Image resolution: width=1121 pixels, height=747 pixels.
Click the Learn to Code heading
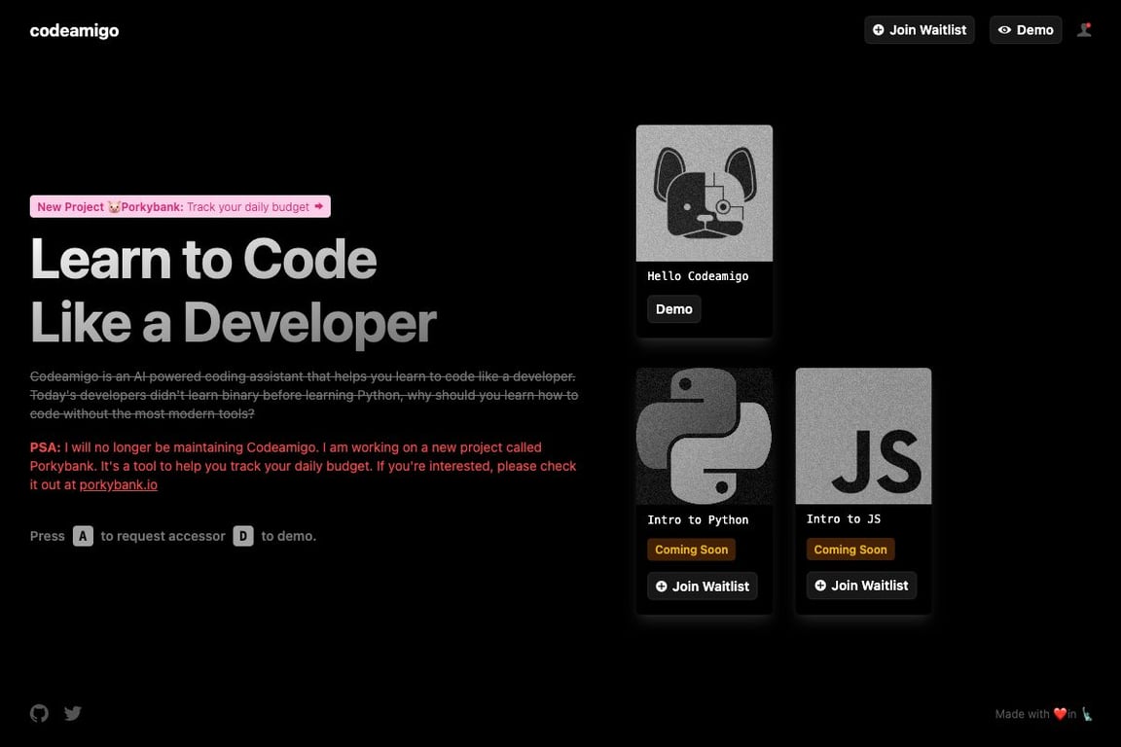203,259
